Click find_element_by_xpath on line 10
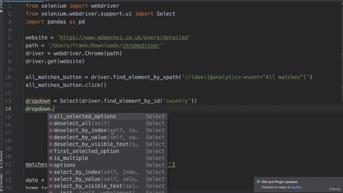 pyautogui.click(x=146, y=77)
